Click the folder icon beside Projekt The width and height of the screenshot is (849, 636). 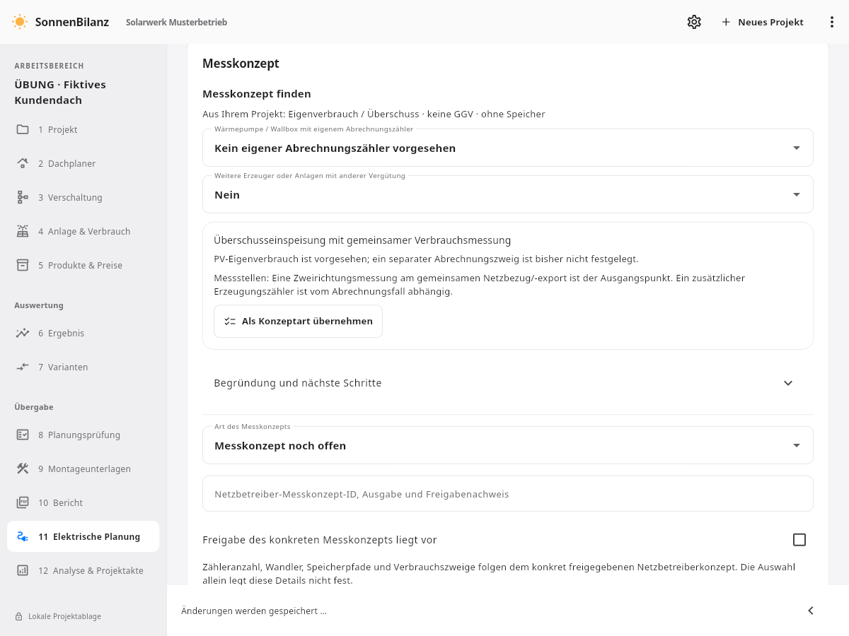click(x=23, y=129)
